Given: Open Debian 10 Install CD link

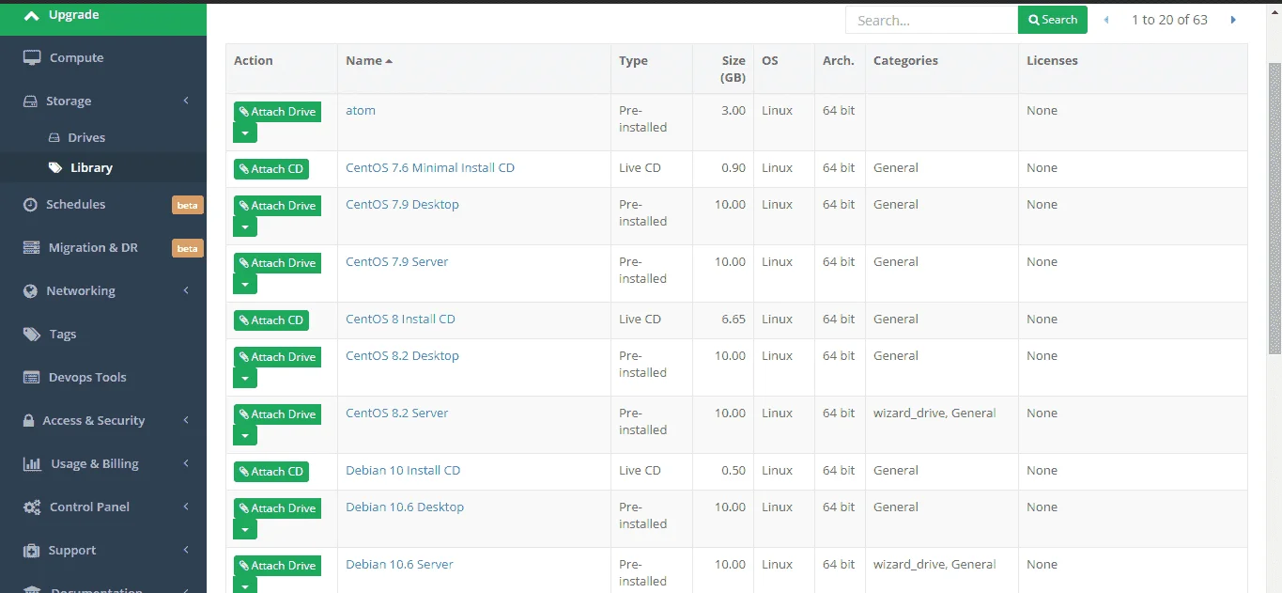Looking at the screenshot, I should (x=403, y=470).
